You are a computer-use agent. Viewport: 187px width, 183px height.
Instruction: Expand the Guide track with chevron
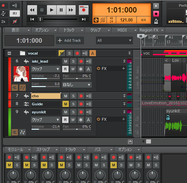click(124, 104)
